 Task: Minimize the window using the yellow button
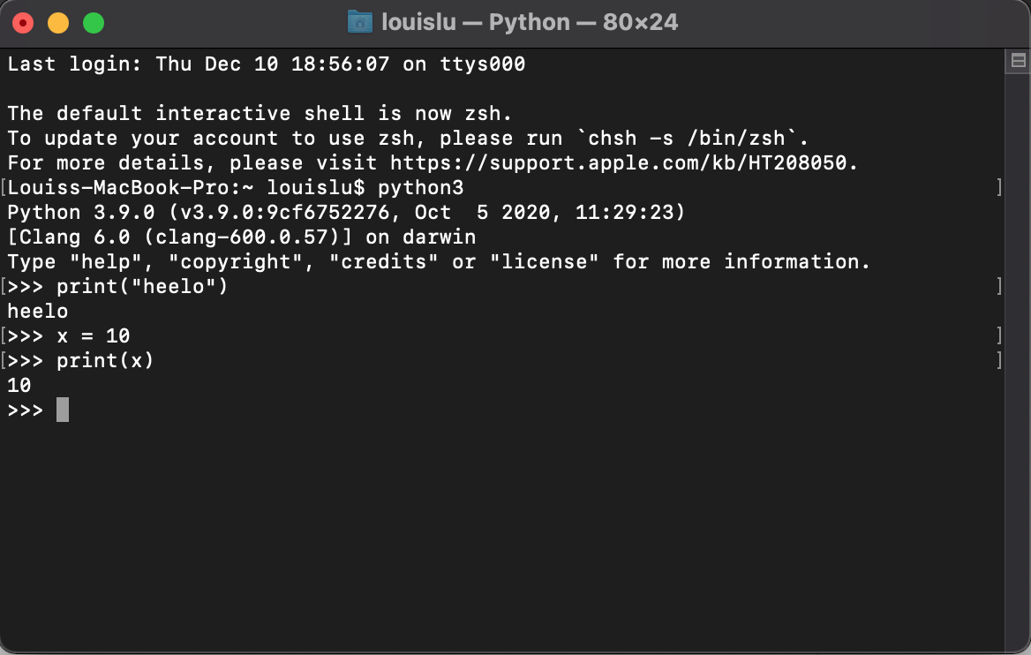click(x=58, y=23)
